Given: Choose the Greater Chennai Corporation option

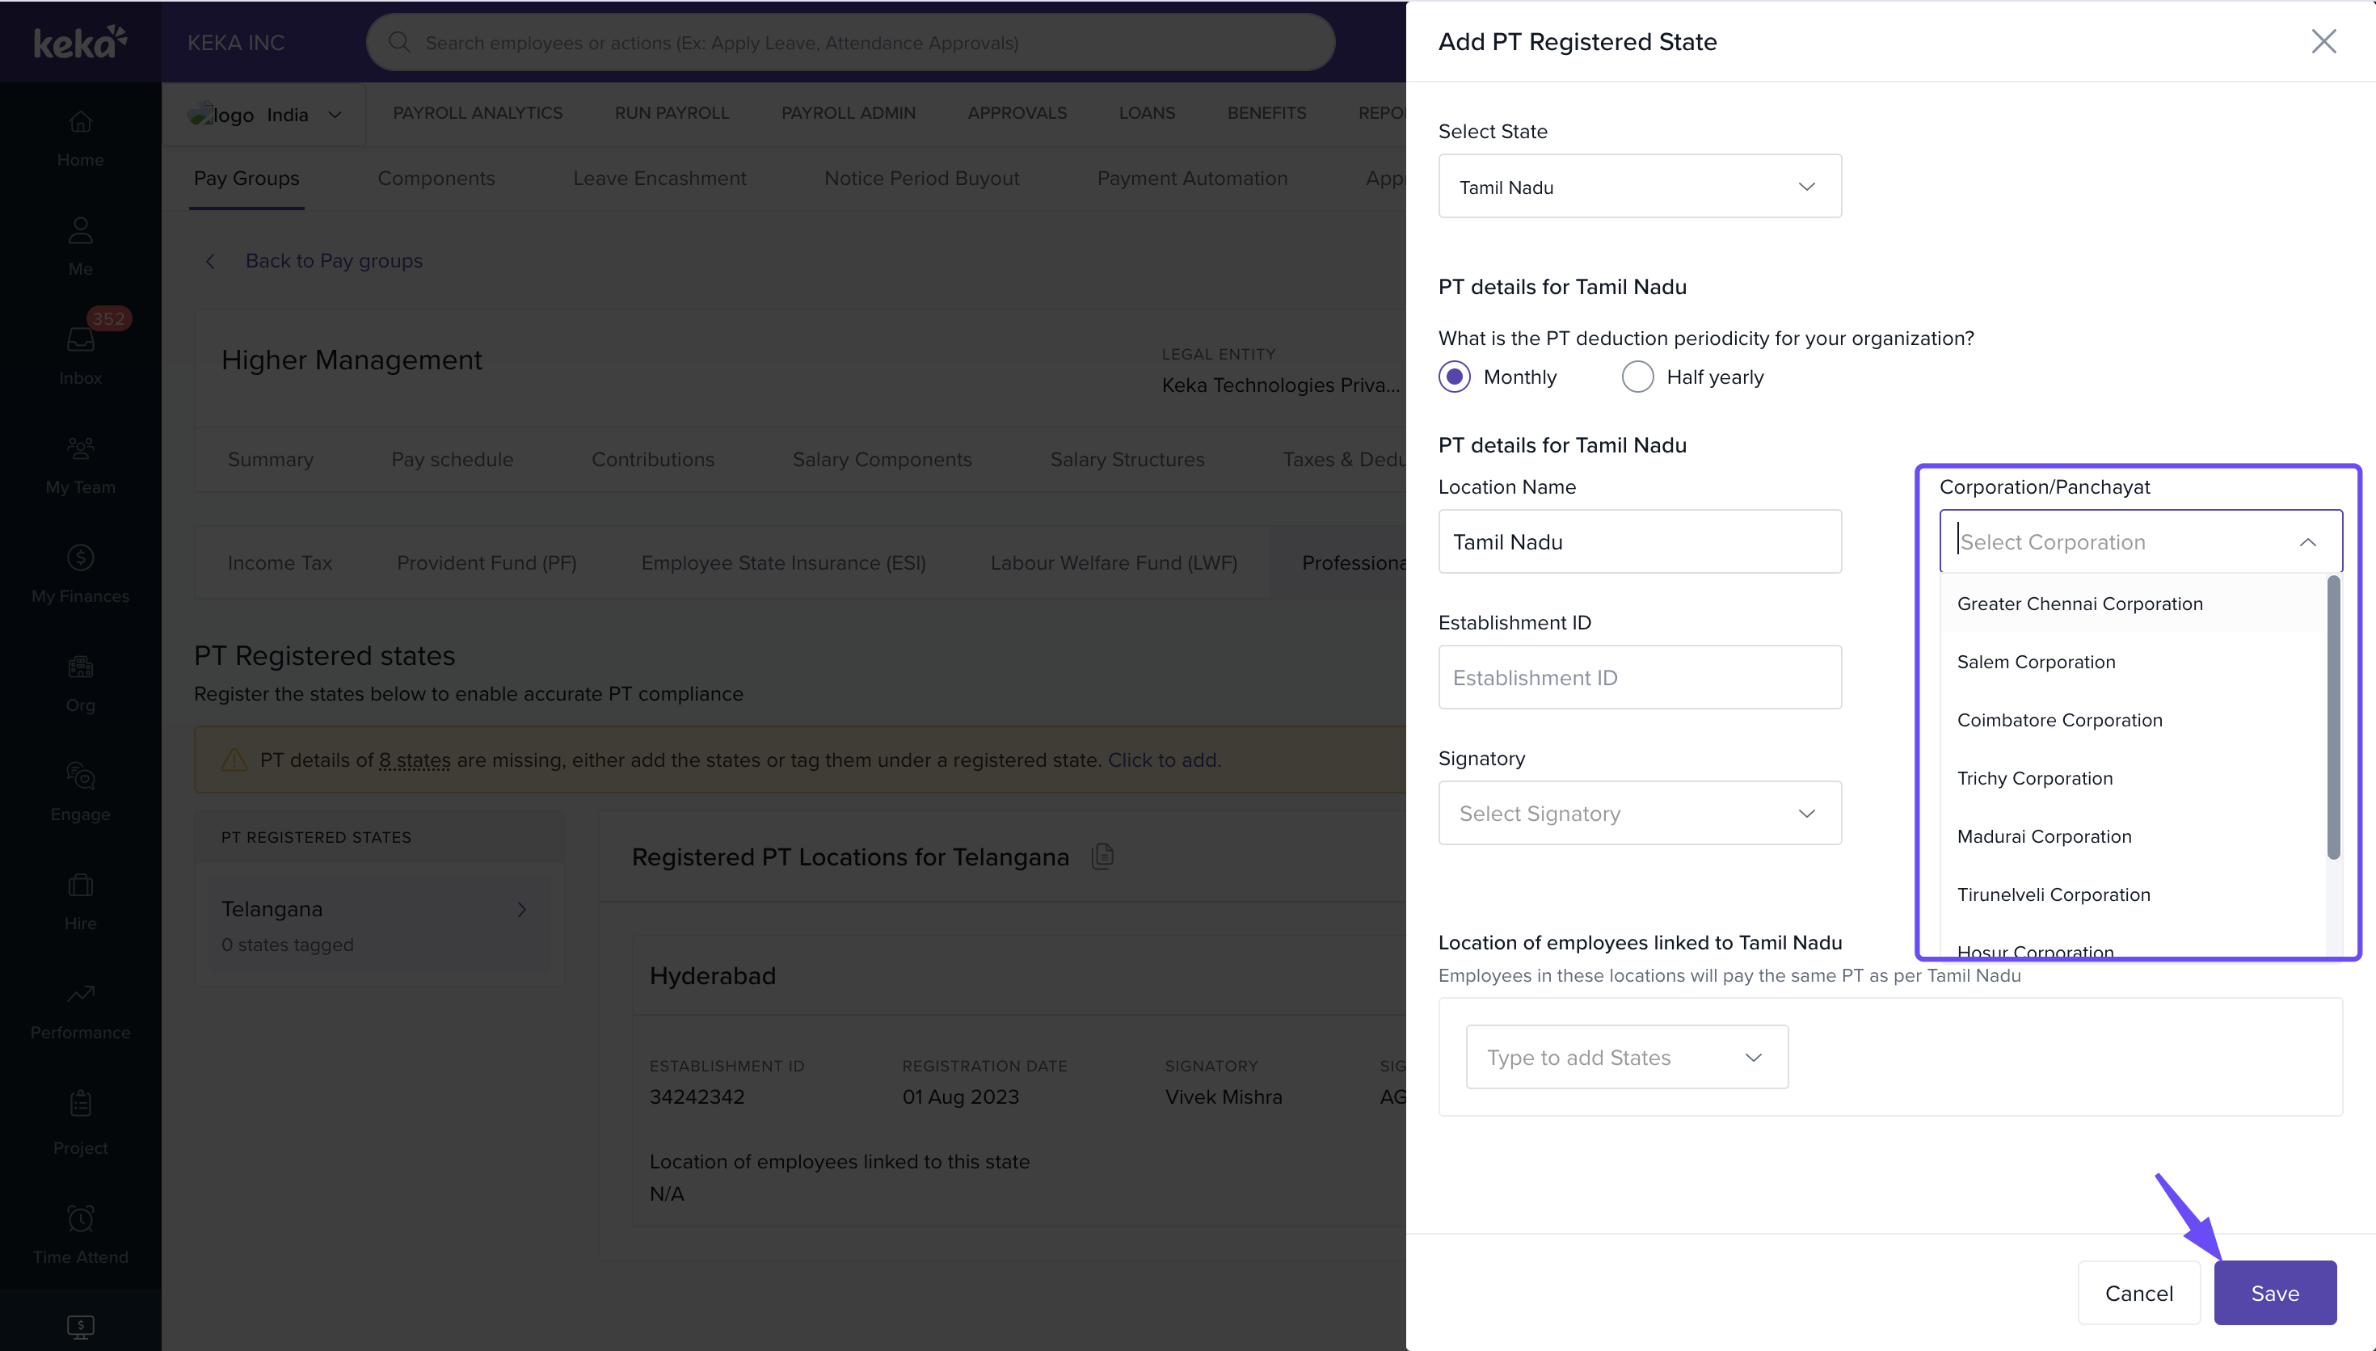Looking at the screenshot, I should coord(2079,604).
